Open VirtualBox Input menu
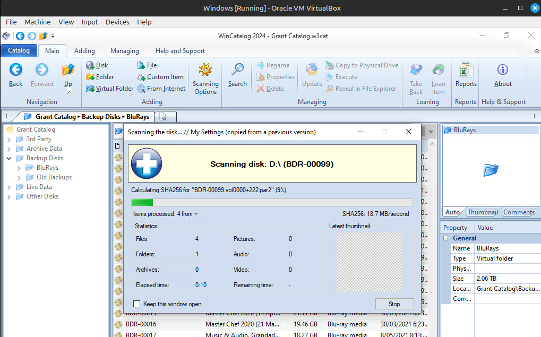The width and height of the screenshot is (541, 337). tap(90, 22)
